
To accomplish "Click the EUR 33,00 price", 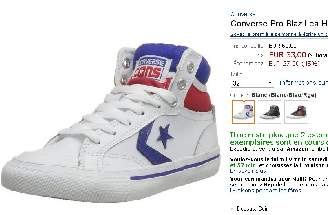I will click(x=288, y=55).
